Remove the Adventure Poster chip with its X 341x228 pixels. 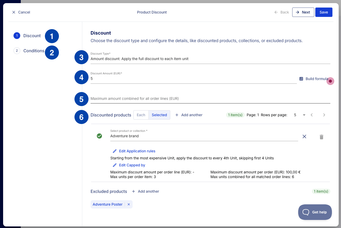tap(129, 204)
